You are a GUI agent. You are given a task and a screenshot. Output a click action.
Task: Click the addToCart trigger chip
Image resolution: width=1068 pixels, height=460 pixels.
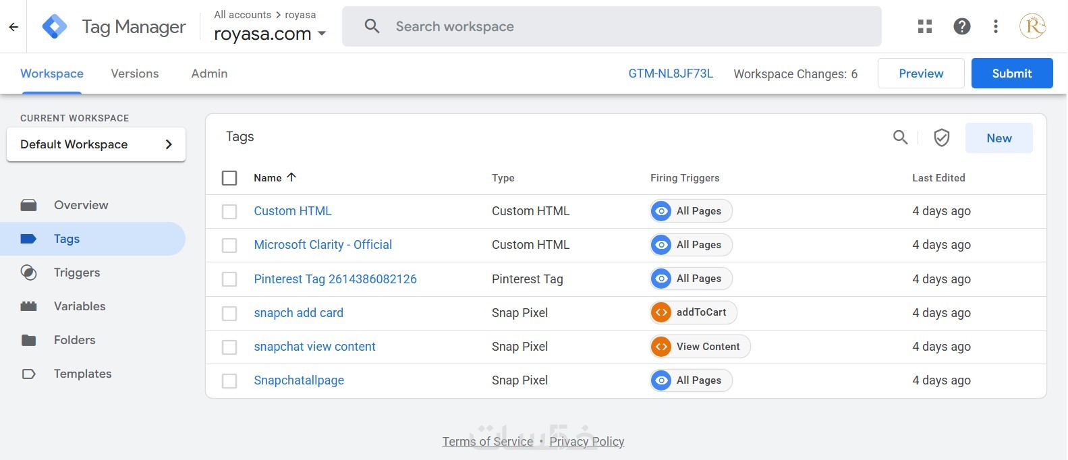(x=693, y=312)
